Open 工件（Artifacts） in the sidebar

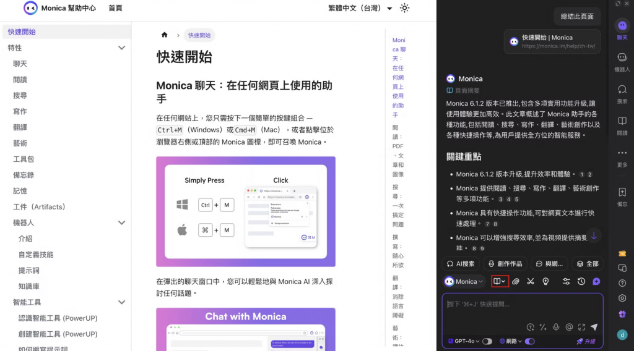click(39, 207)
